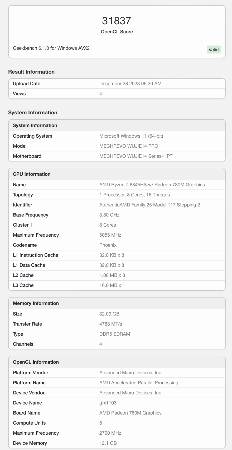Click the '5055 MHz' maximum frequency value
The height and width of the screenshot is (450, 232).
(x=110, y=235)
